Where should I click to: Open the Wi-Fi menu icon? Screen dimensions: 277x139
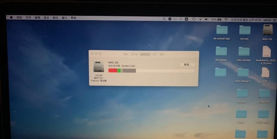[x=226, y=20]
